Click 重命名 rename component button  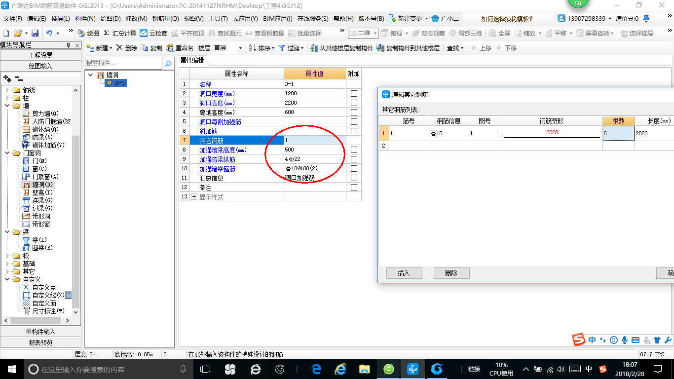click(x=180, y=48)
